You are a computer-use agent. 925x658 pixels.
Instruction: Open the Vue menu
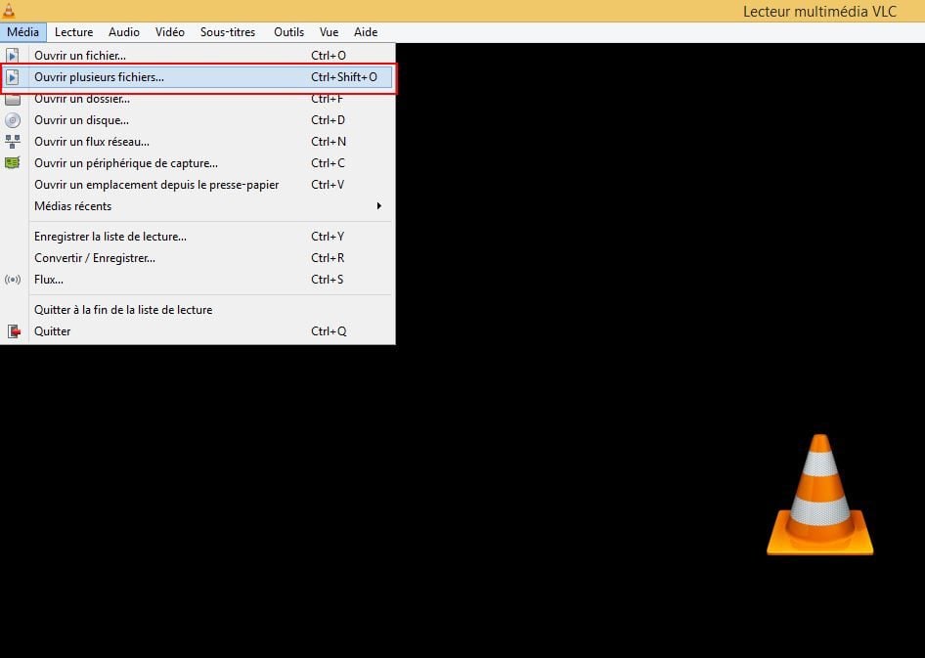(330, 32)
